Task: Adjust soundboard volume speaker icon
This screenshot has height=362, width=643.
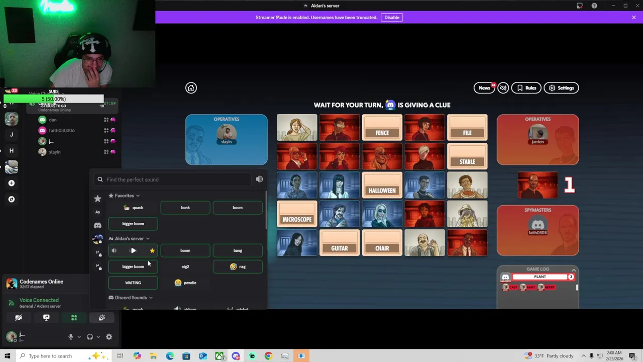Action: [259, 179]
